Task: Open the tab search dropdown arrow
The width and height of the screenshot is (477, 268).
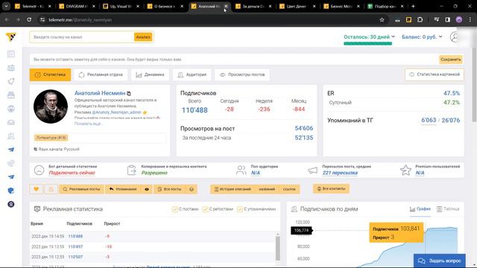Action: click(x=6, y=6)
